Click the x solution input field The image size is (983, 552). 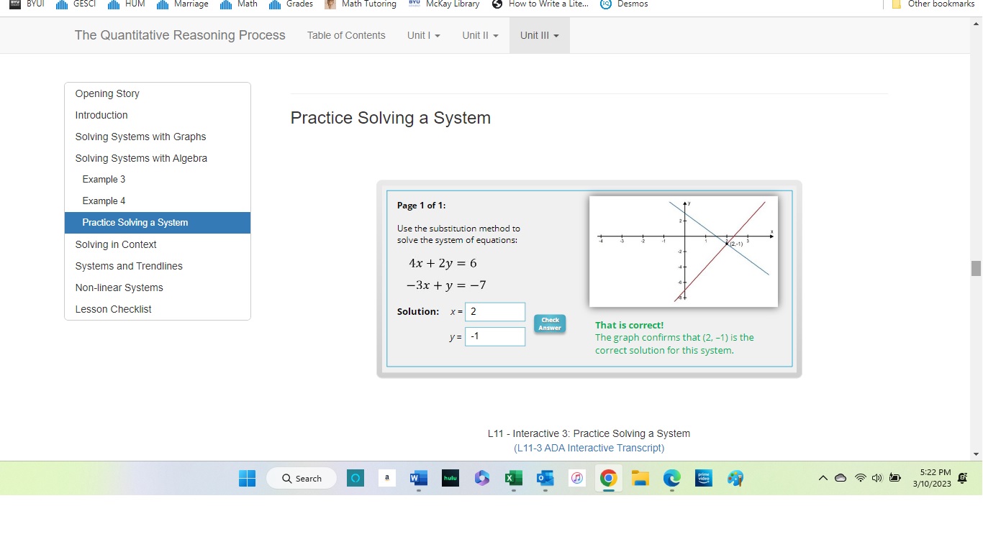click(495, 312)
